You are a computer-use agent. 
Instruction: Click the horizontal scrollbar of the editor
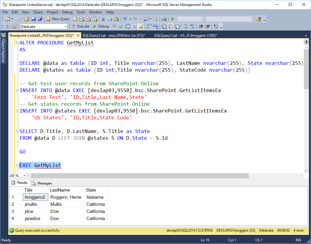click(140, 176)
